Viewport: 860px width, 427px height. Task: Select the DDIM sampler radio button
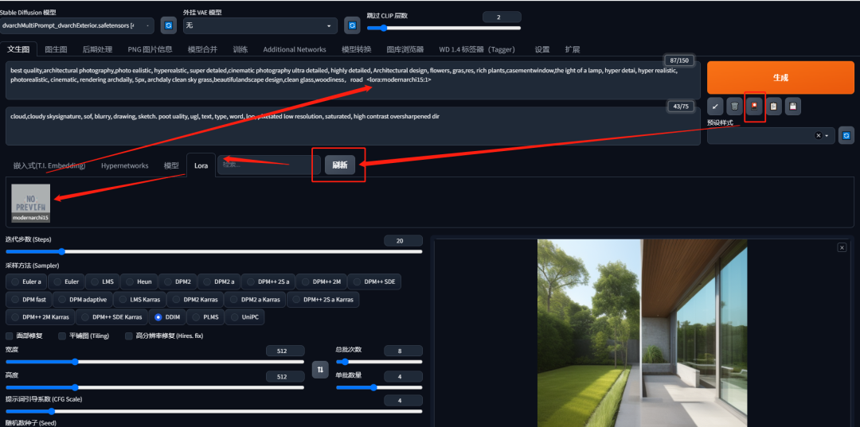point(158,317)
